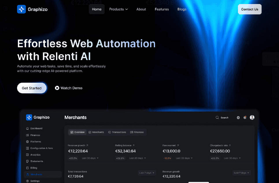
Task: Click the arrow icon next to Rolling balance
Action: coord(134,146)
